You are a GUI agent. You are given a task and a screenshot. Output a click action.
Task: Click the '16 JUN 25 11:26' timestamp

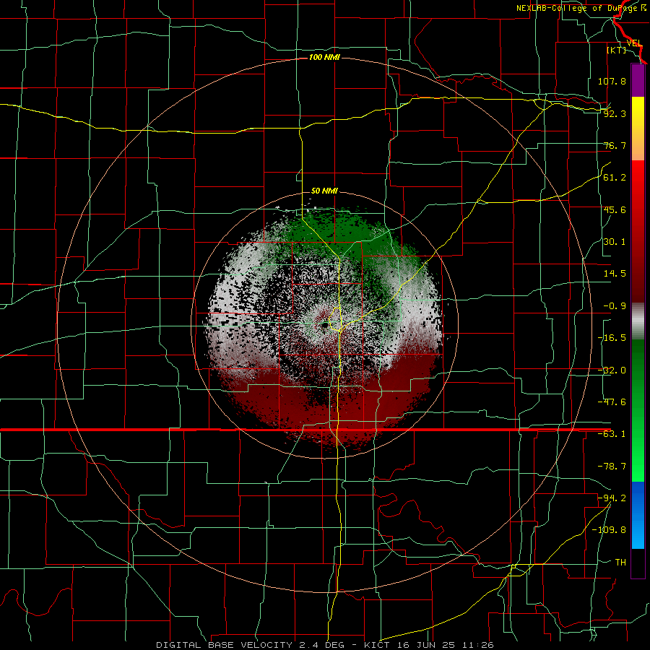(x=444, y=645)
